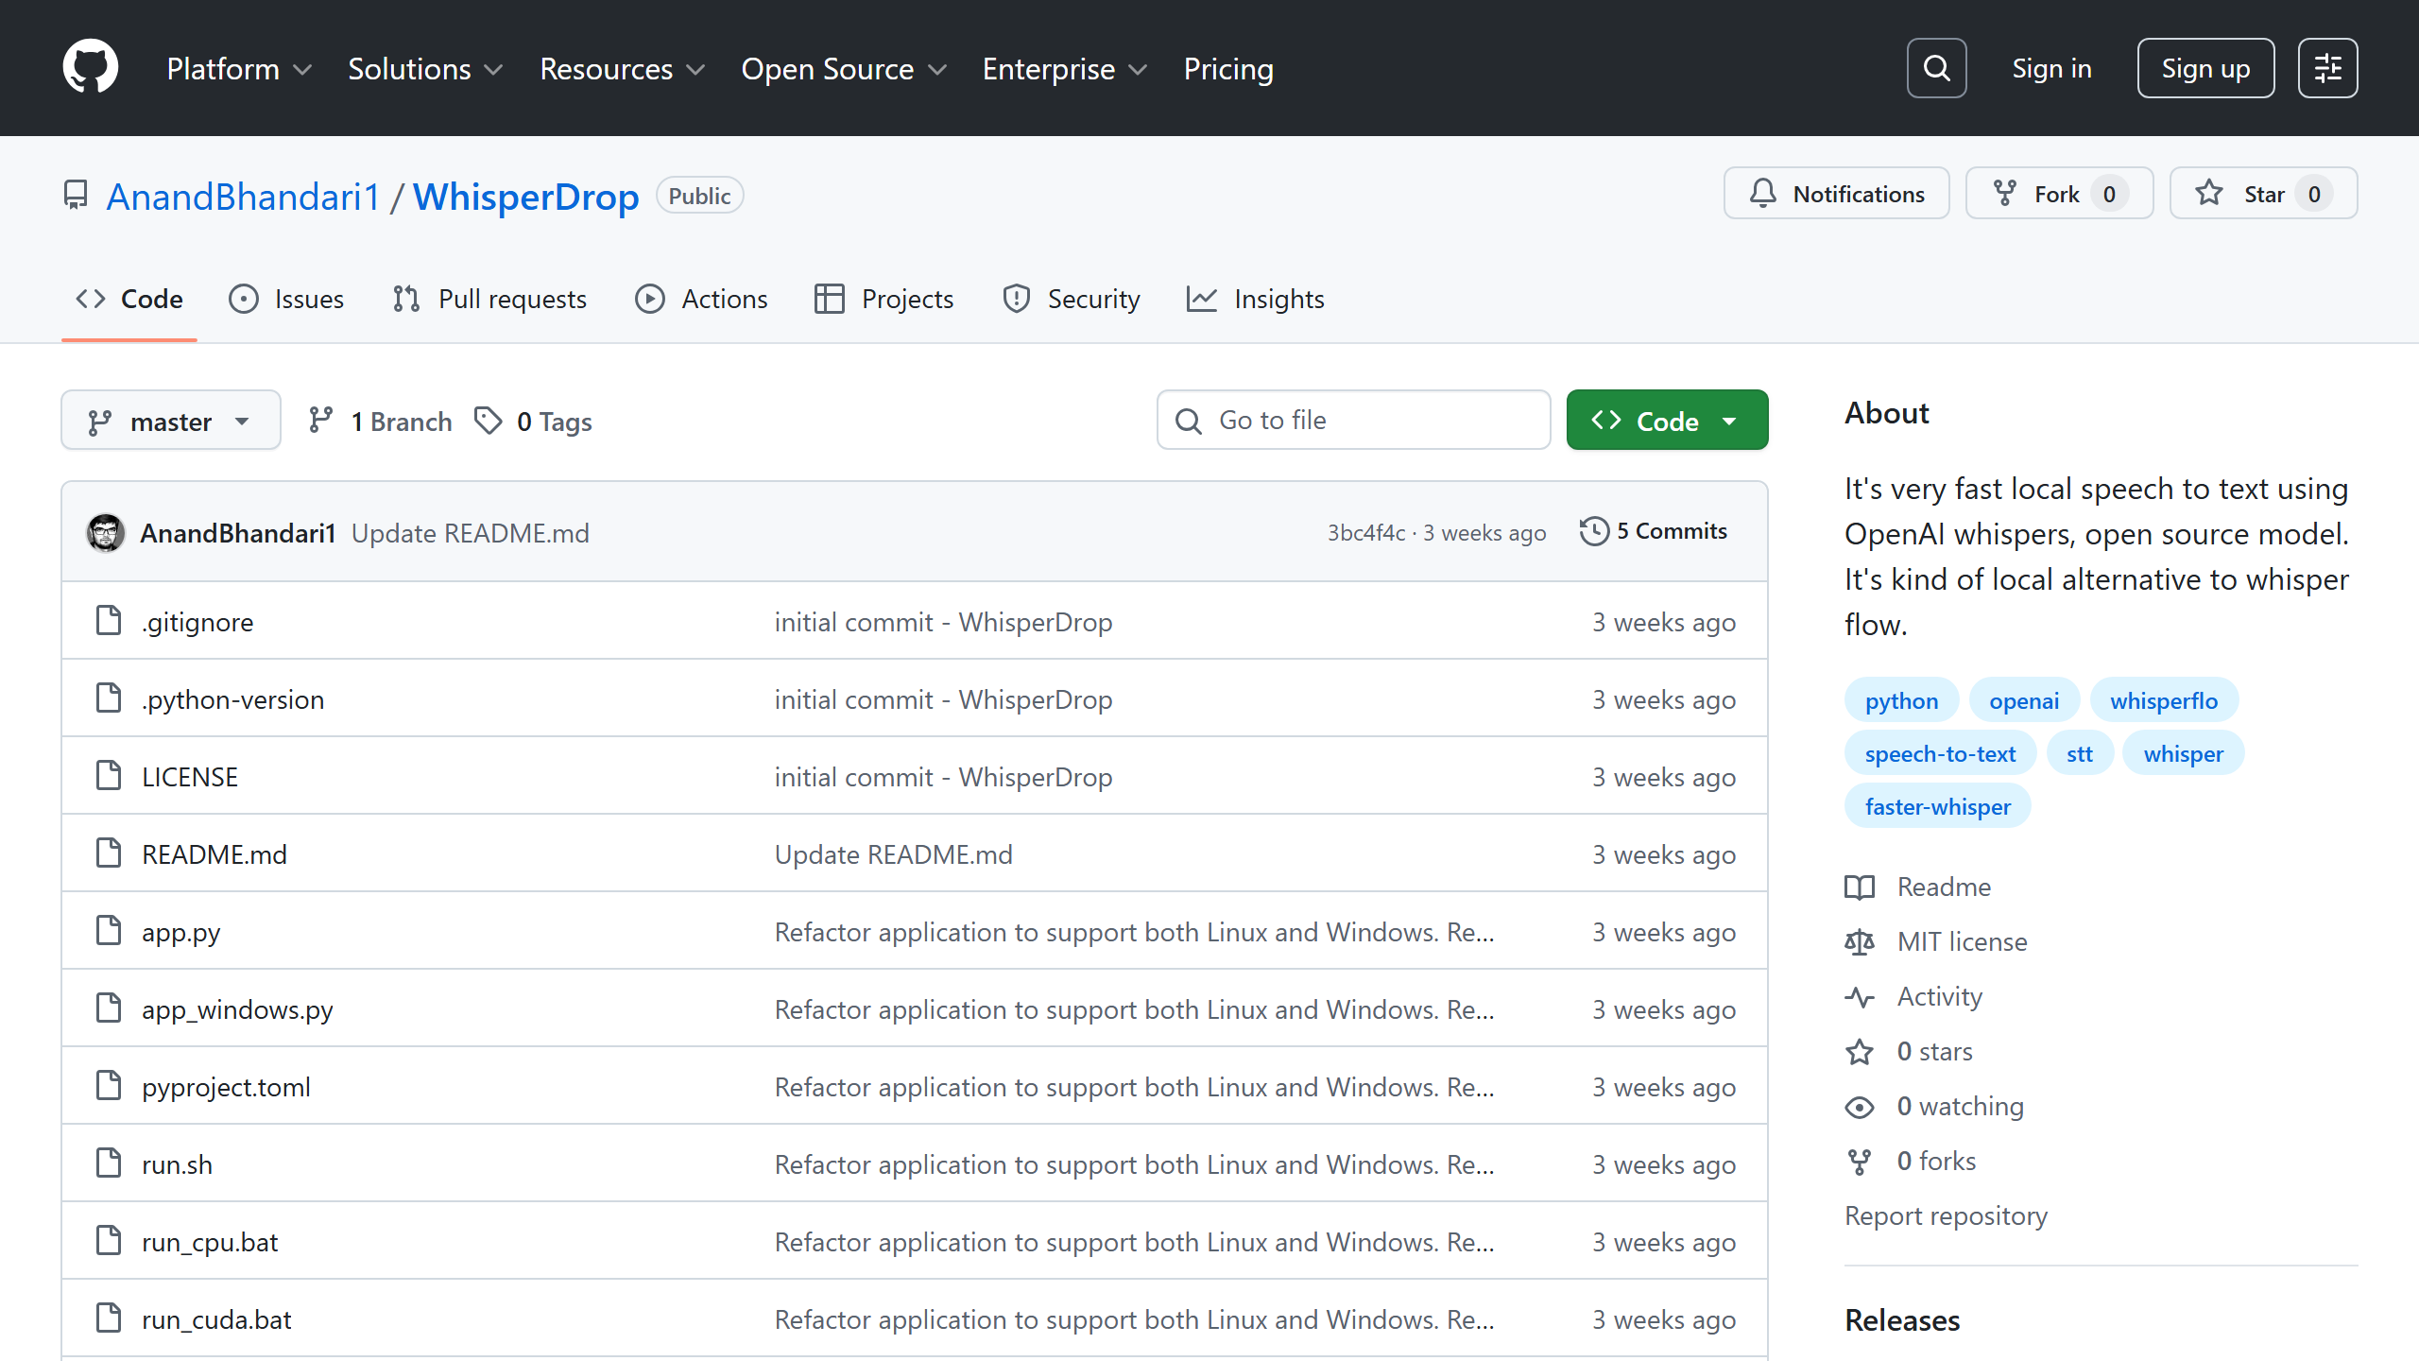
Task: Click the Notifications bell button
Action: [x=1836, y=194]
